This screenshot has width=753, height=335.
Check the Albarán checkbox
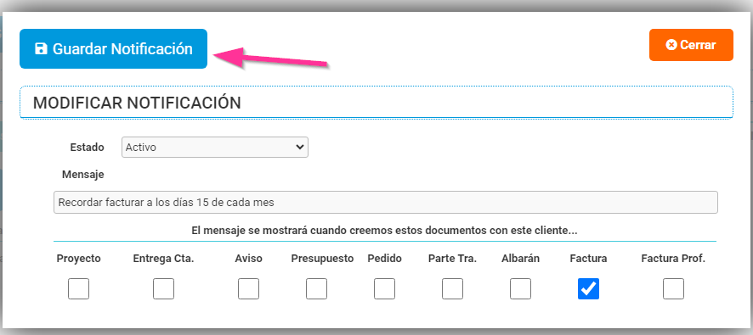point(521,289)
